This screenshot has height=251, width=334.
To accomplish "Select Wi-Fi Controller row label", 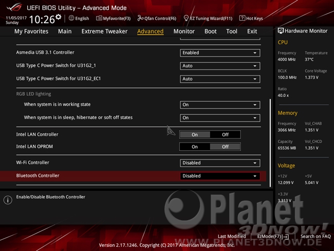I will click(32, 163).
